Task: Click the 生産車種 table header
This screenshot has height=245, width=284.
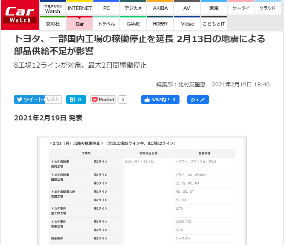Action: [x=204, y=153]
